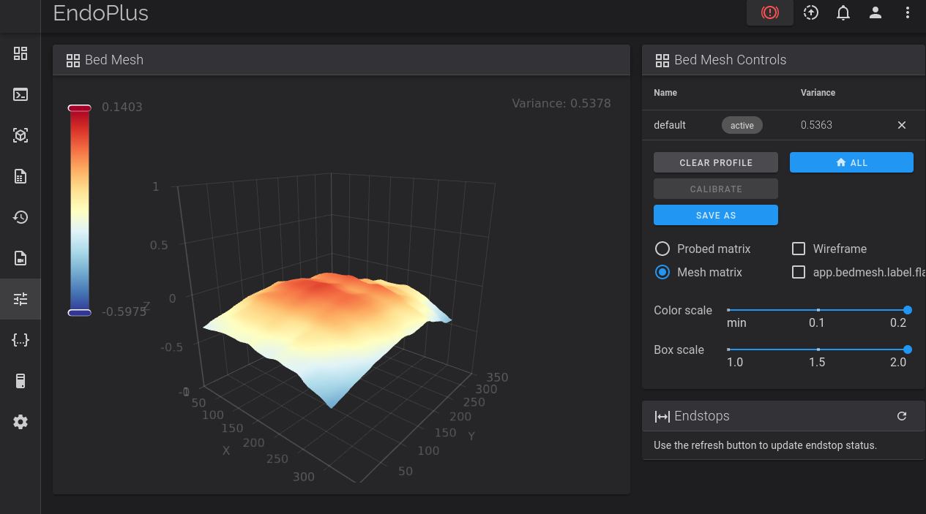Select the Probed matrix radio option
The width and height of the screenshot is (926, 514).
[x=662, y=249]
